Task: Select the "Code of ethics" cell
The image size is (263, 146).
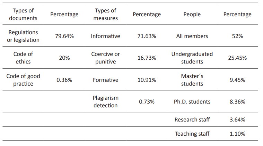Action: point(23,58)
